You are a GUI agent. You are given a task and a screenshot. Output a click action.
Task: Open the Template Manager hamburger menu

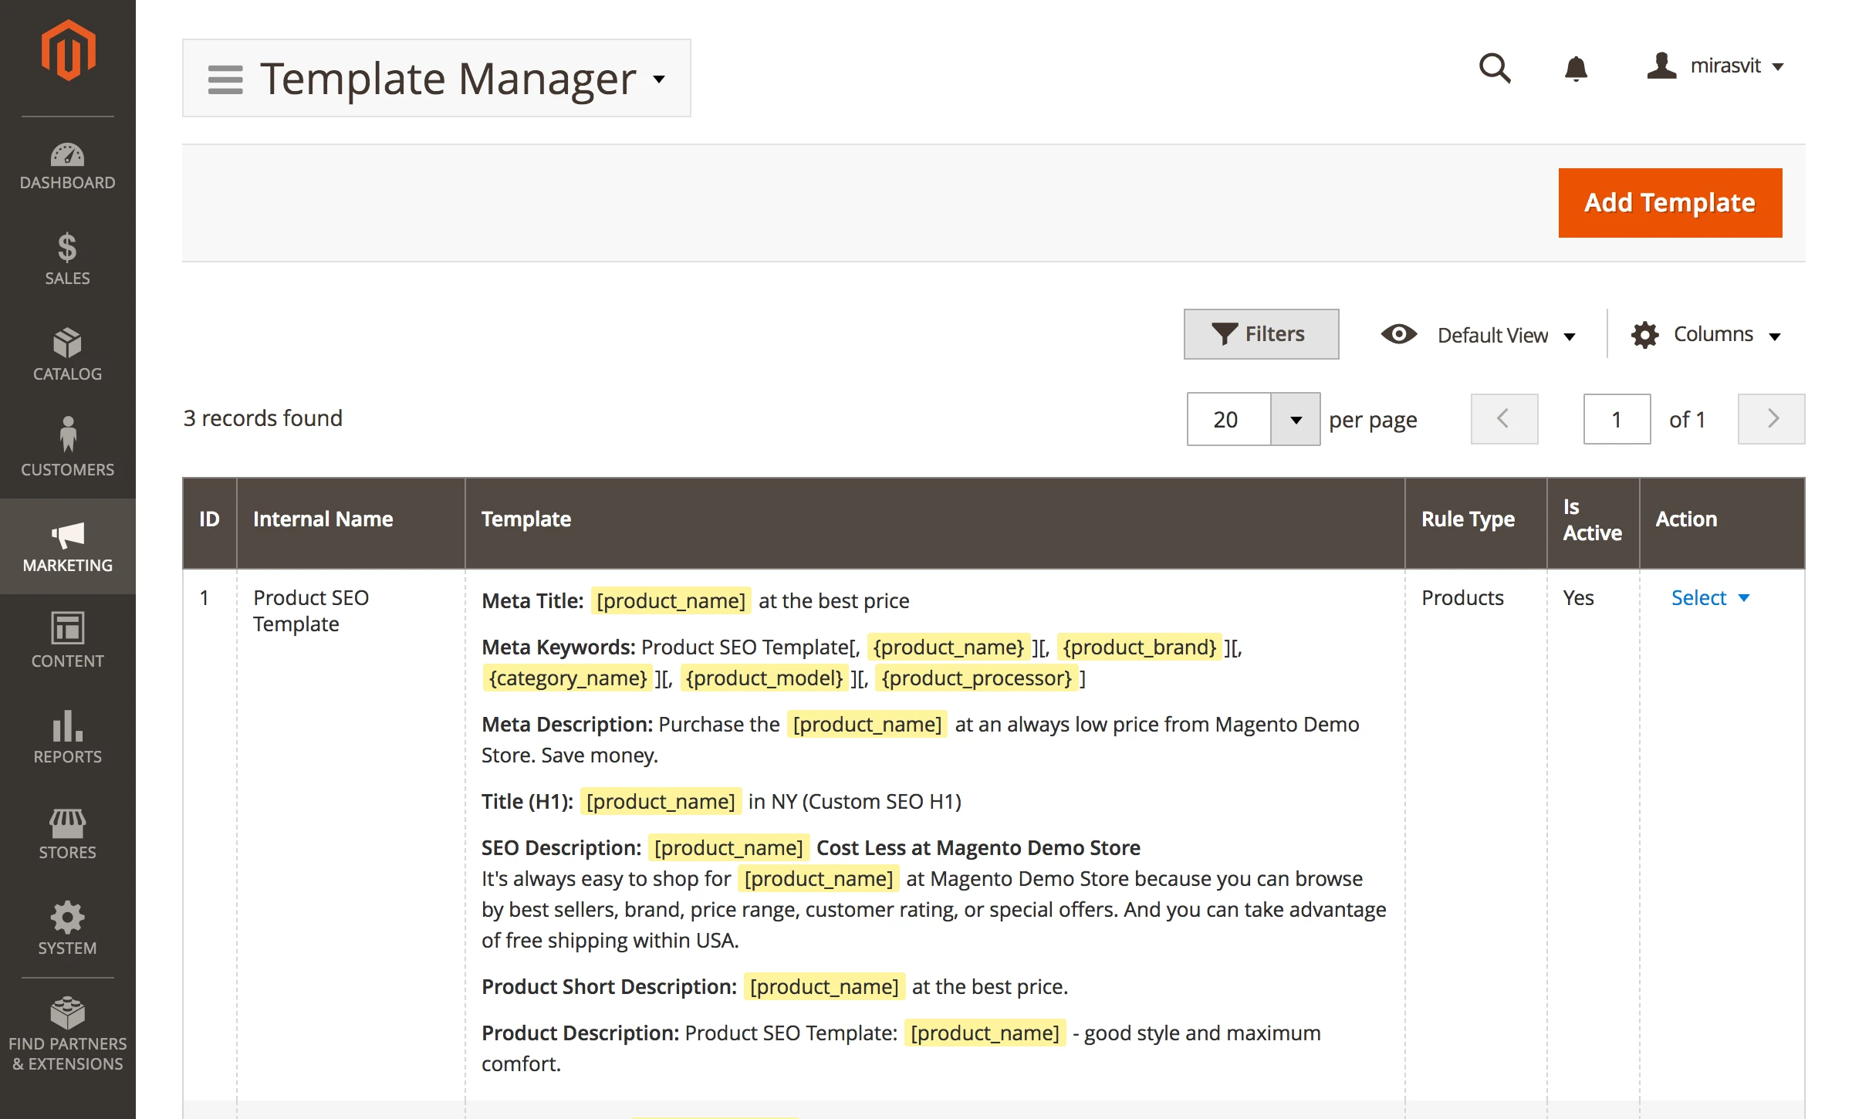click(225, 78)
